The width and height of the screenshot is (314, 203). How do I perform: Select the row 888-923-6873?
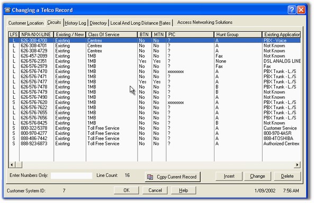155,144
